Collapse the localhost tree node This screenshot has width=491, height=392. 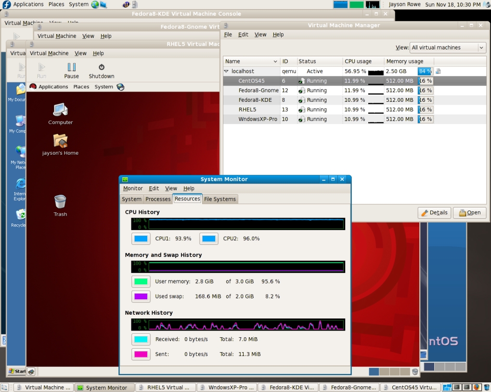226,71
